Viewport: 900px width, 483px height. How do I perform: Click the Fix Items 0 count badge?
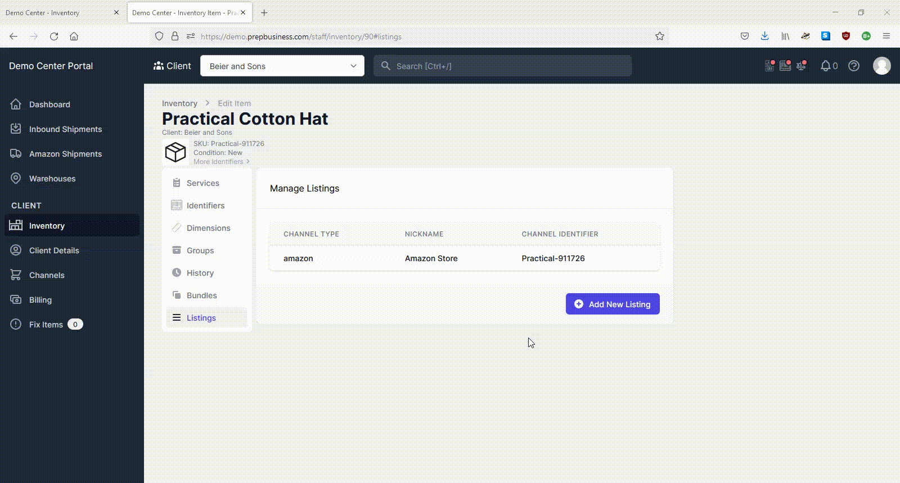75,324
